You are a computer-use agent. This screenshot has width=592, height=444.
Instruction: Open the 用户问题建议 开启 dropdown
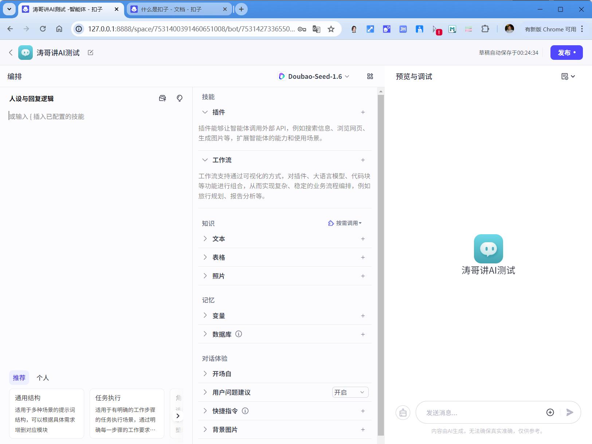coord(349,392)
